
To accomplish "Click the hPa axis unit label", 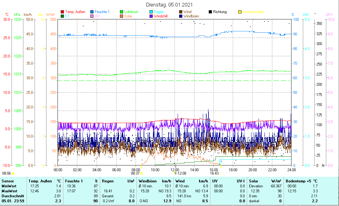I will coord(17,15).
